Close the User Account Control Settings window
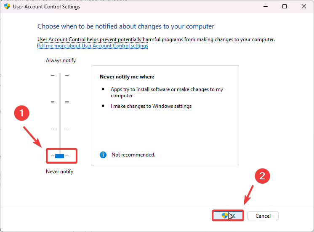 click(x=304, y=7)
